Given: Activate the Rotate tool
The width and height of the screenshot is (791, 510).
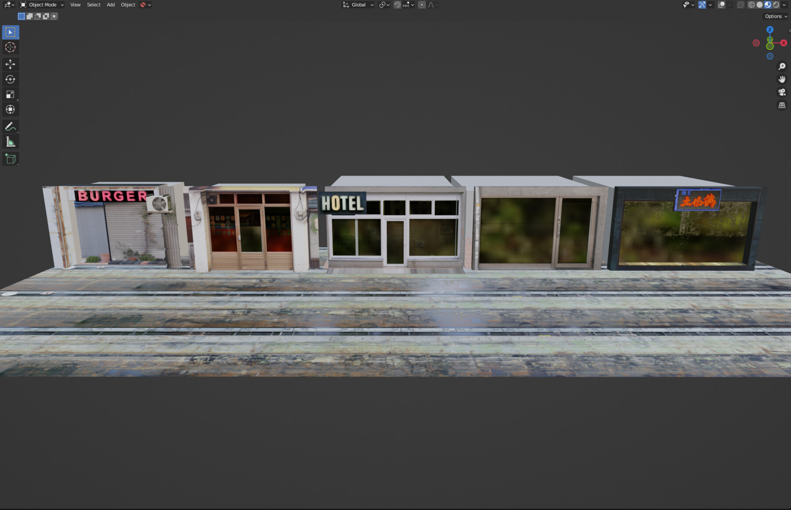Looking at the screenshot, I should pyautogui.click(x=11, y=79).
